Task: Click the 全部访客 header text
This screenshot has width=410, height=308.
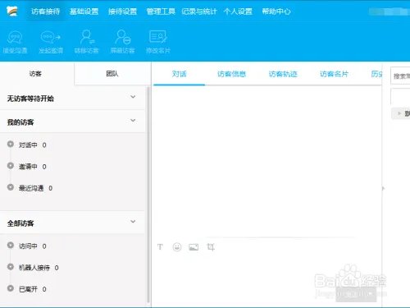Action: 20,223
